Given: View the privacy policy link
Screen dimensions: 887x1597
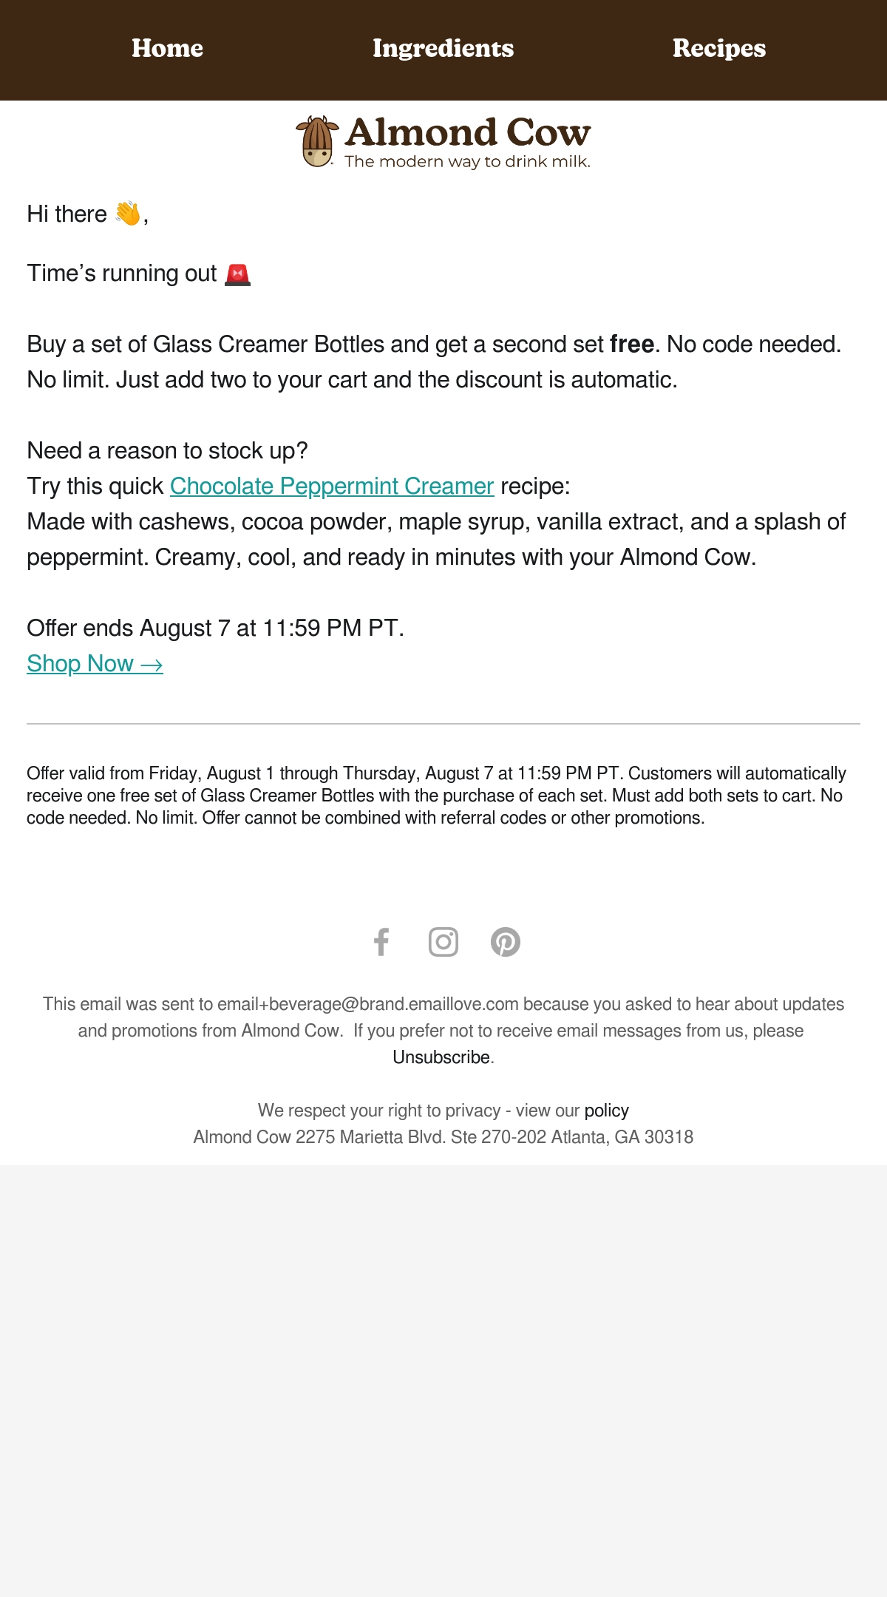Looking at the screenshot, I should coord(606,1111).
